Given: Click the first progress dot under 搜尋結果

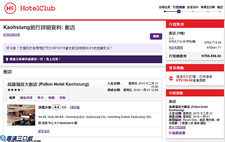Looking at the screenshot, I should coord(165,12).
